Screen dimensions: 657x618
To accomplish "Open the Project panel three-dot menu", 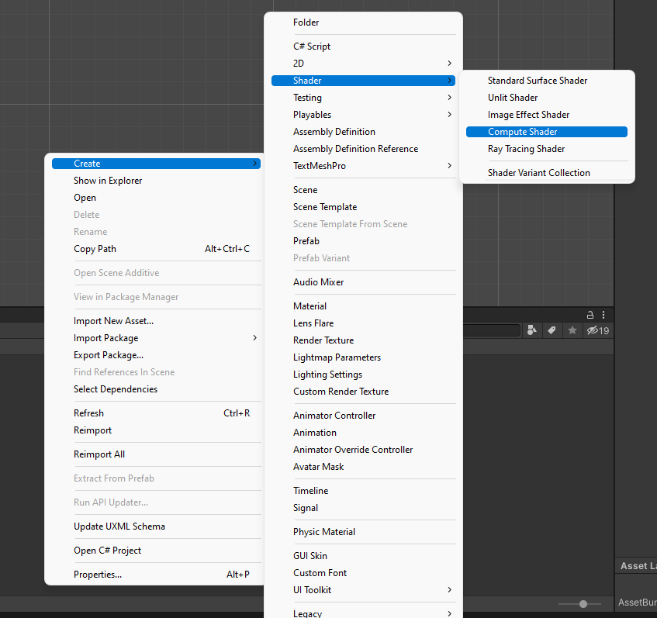I will pyautogui.click(x=602, y=315).
